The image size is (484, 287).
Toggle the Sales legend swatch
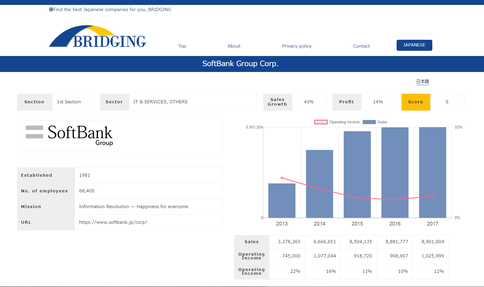coord(369,122)
